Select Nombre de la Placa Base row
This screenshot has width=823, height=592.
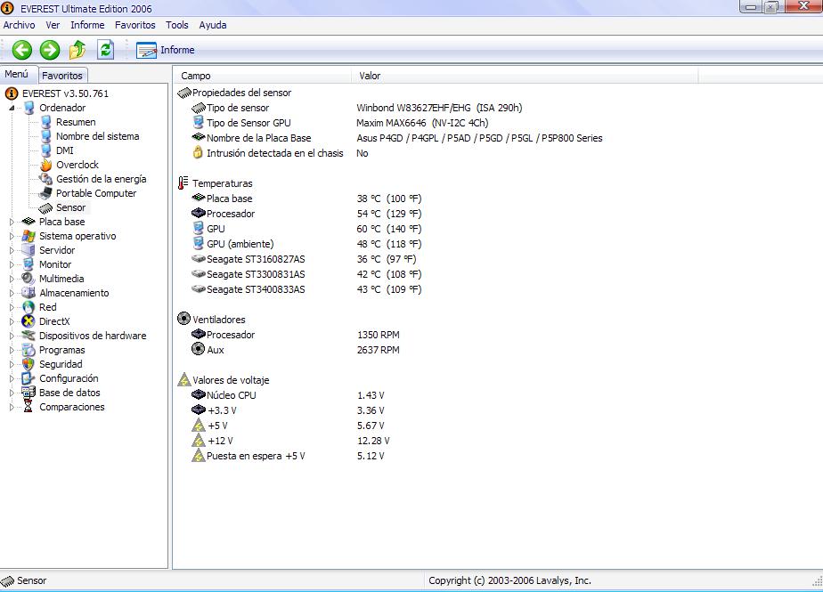coord(397,138)
